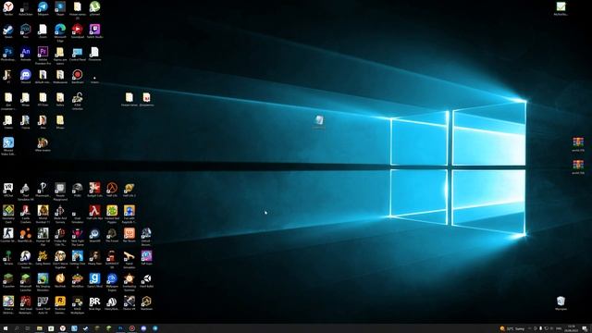This screenshot has width=592, height=333.
Task: Launch Telegram from the desktop
Action: click(43, 6)
